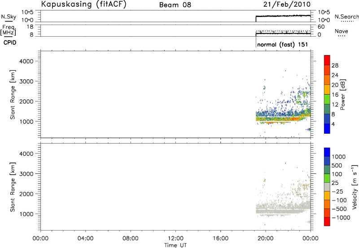The image size is (359, 248).
Task: Click the blue bottom segment of Power color bar
Action: pos(327,128)
